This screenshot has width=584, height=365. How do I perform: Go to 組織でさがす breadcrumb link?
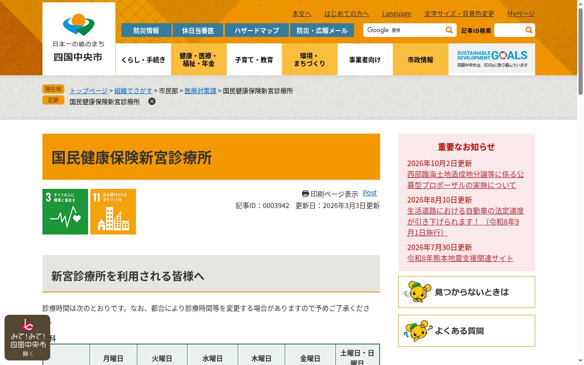[x=133, y=91]
